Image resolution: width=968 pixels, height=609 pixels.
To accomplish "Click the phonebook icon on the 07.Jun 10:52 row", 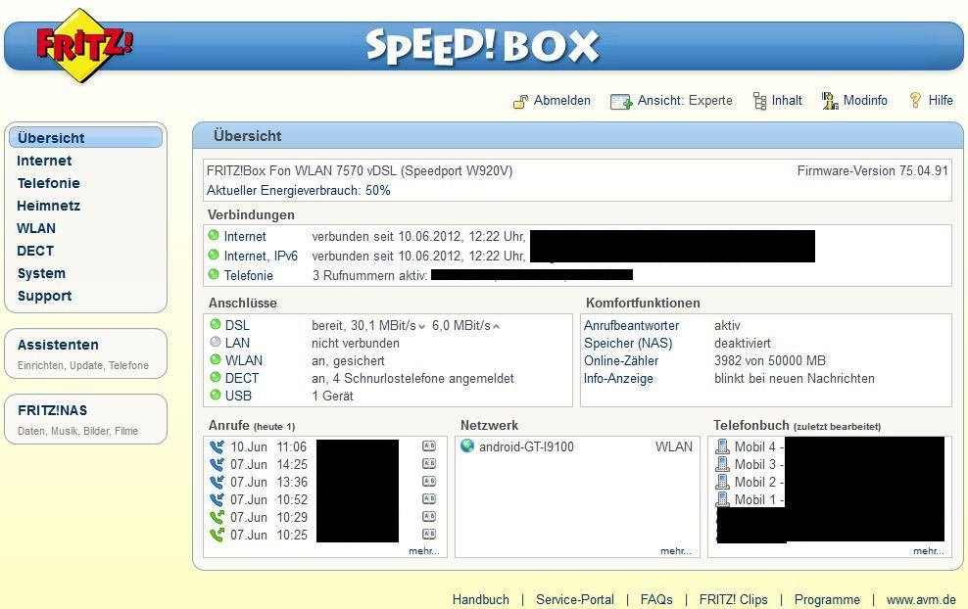I will click(x=429, y=498).
